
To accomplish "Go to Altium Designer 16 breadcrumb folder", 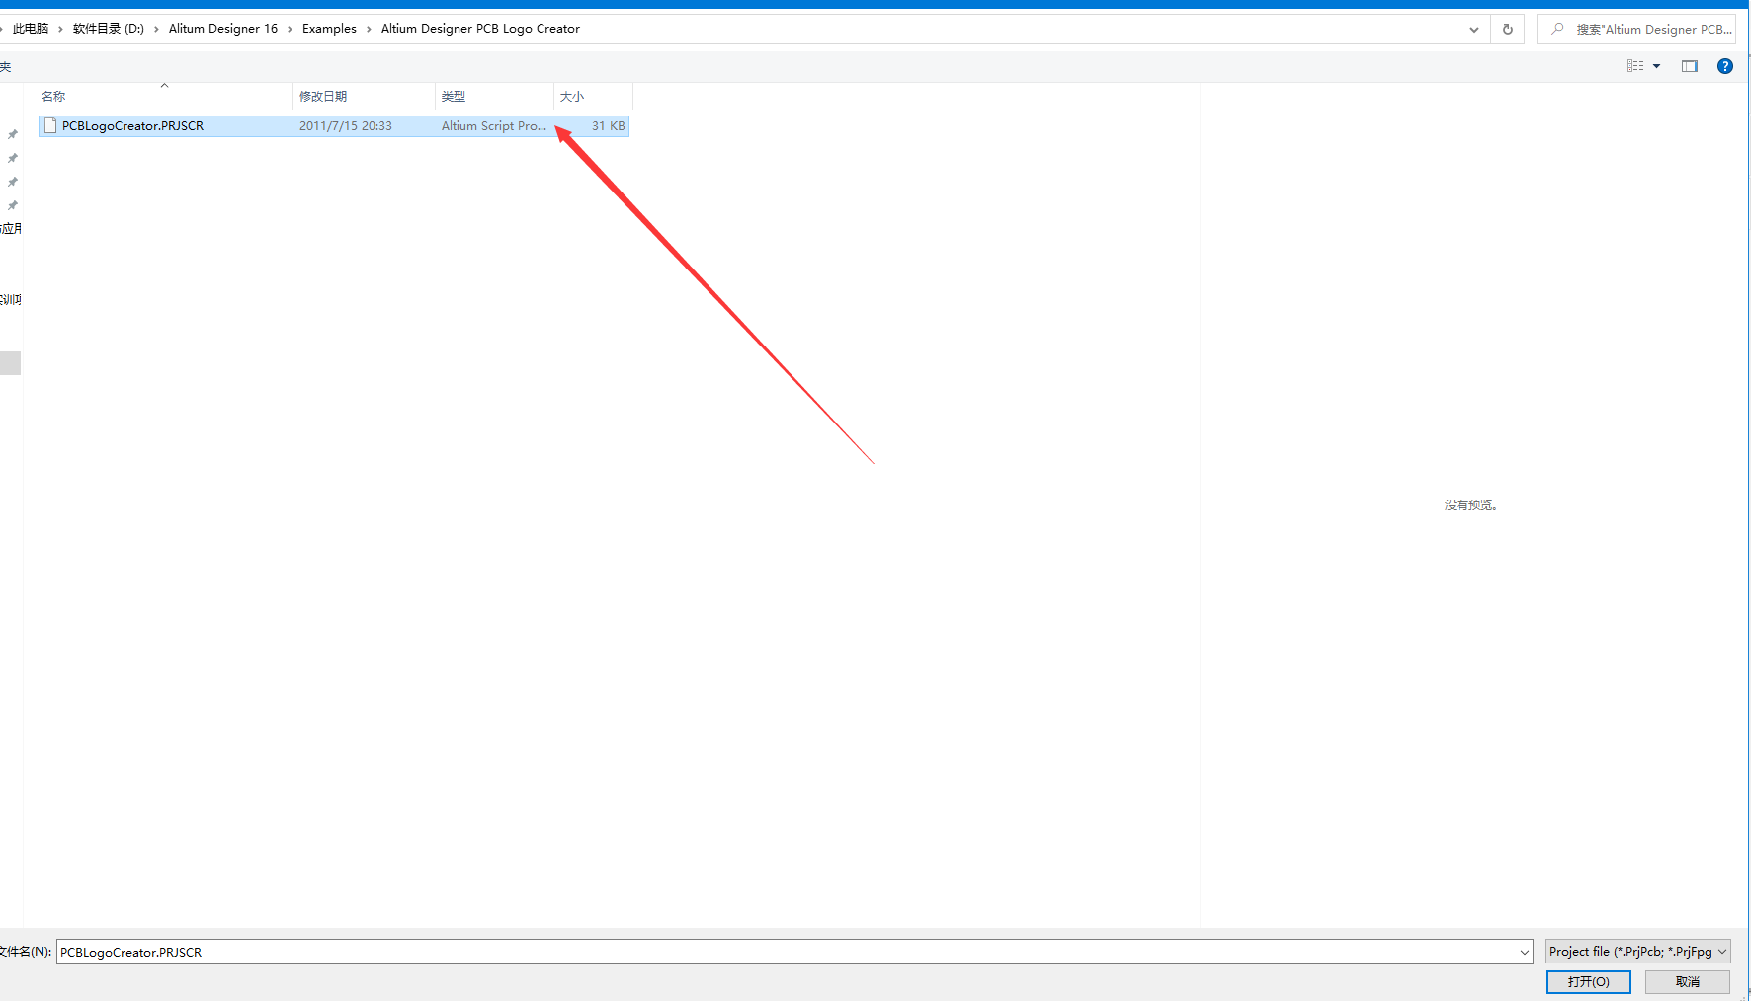I will point(222,29).
